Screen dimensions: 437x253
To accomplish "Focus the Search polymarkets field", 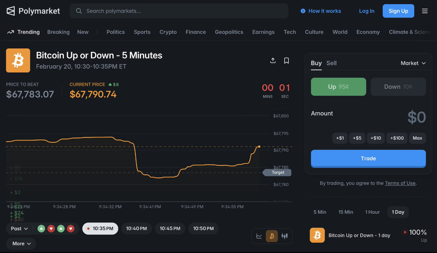I will pyautogui.click(x=179, y=11).
